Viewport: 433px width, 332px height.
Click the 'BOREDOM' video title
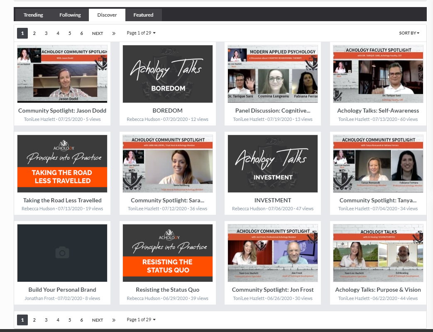tap(168, 111)
